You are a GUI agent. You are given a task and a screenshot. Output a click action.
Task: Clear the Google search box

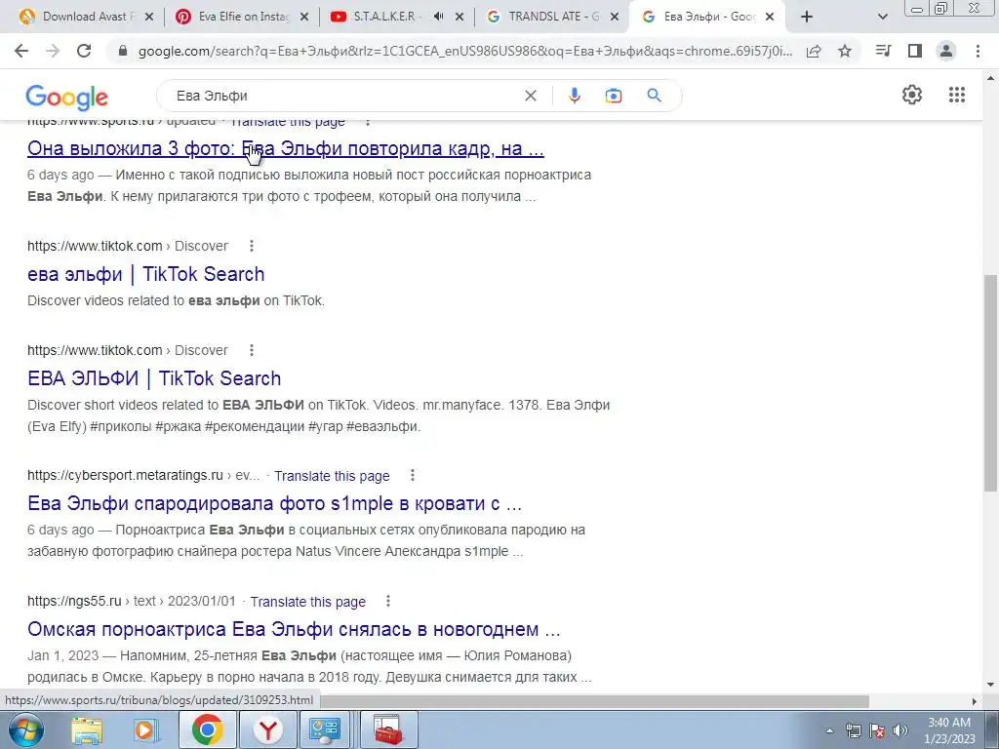coord(530,96)
